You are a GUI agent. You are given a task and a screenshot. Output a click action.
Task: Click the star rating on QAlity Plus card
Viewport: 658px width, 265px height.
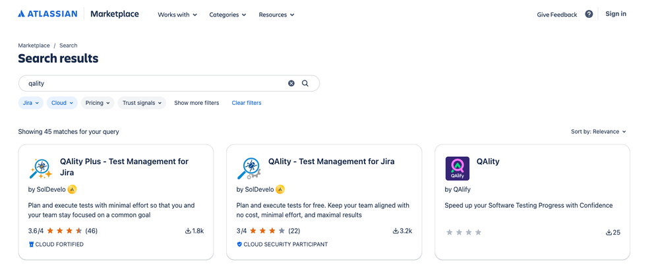[65, 231]
